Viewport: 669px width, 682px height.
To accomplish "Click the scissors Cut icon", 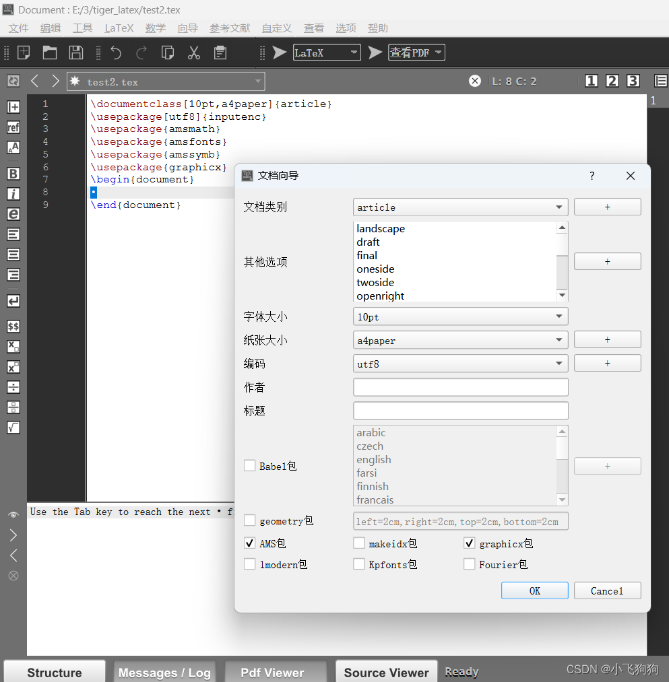I will [194, 52].
